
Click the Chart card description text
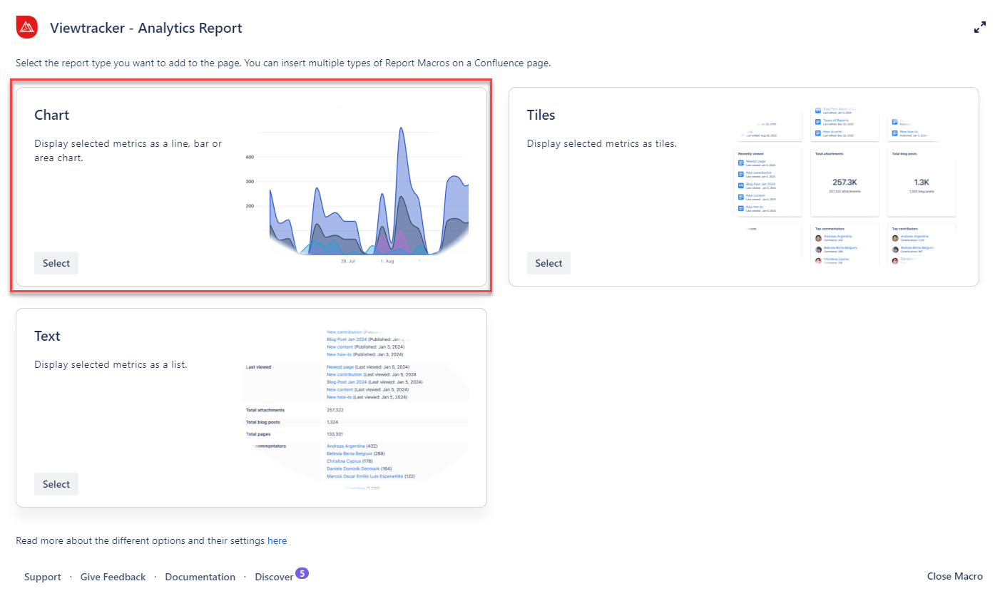128,150
